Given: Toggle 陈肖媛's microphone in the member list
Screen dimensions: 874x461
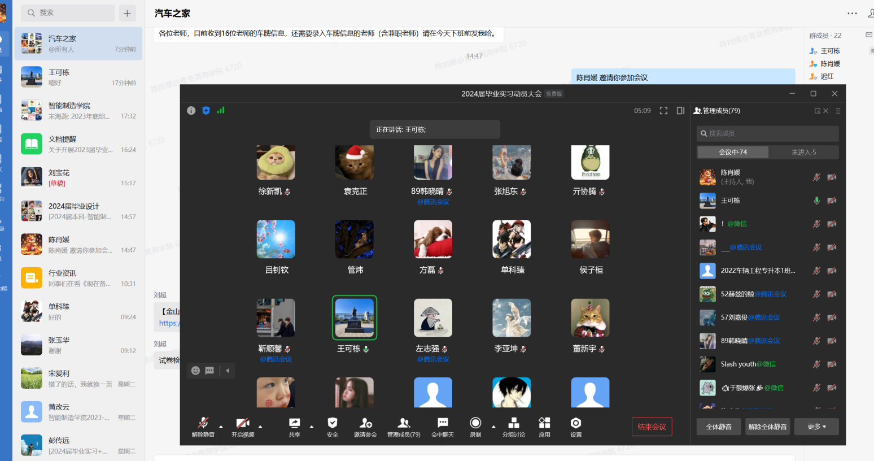Looking at the screenshot, I should click(x=816, y=177).
